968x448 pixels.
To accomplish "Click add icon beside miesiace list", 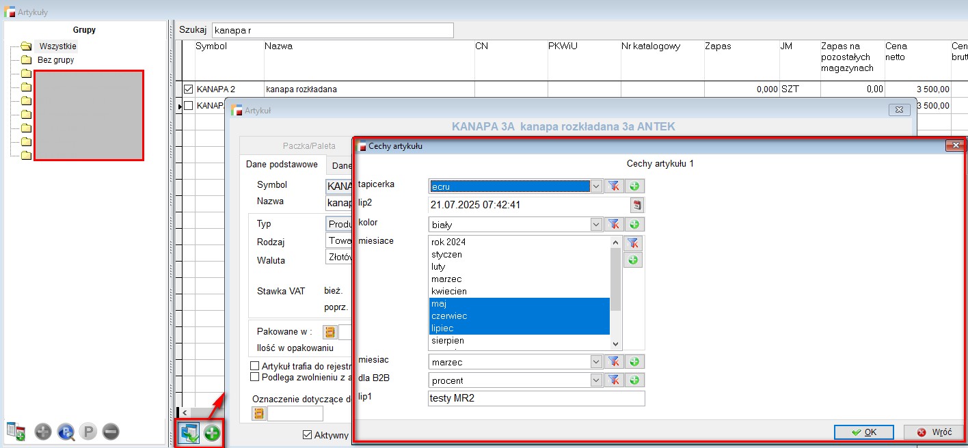I will (x=633, y=260).
